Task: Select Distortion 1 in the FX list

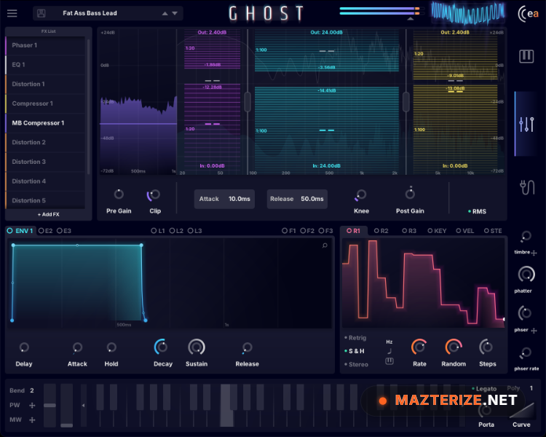Action: [x=45, y=84]
